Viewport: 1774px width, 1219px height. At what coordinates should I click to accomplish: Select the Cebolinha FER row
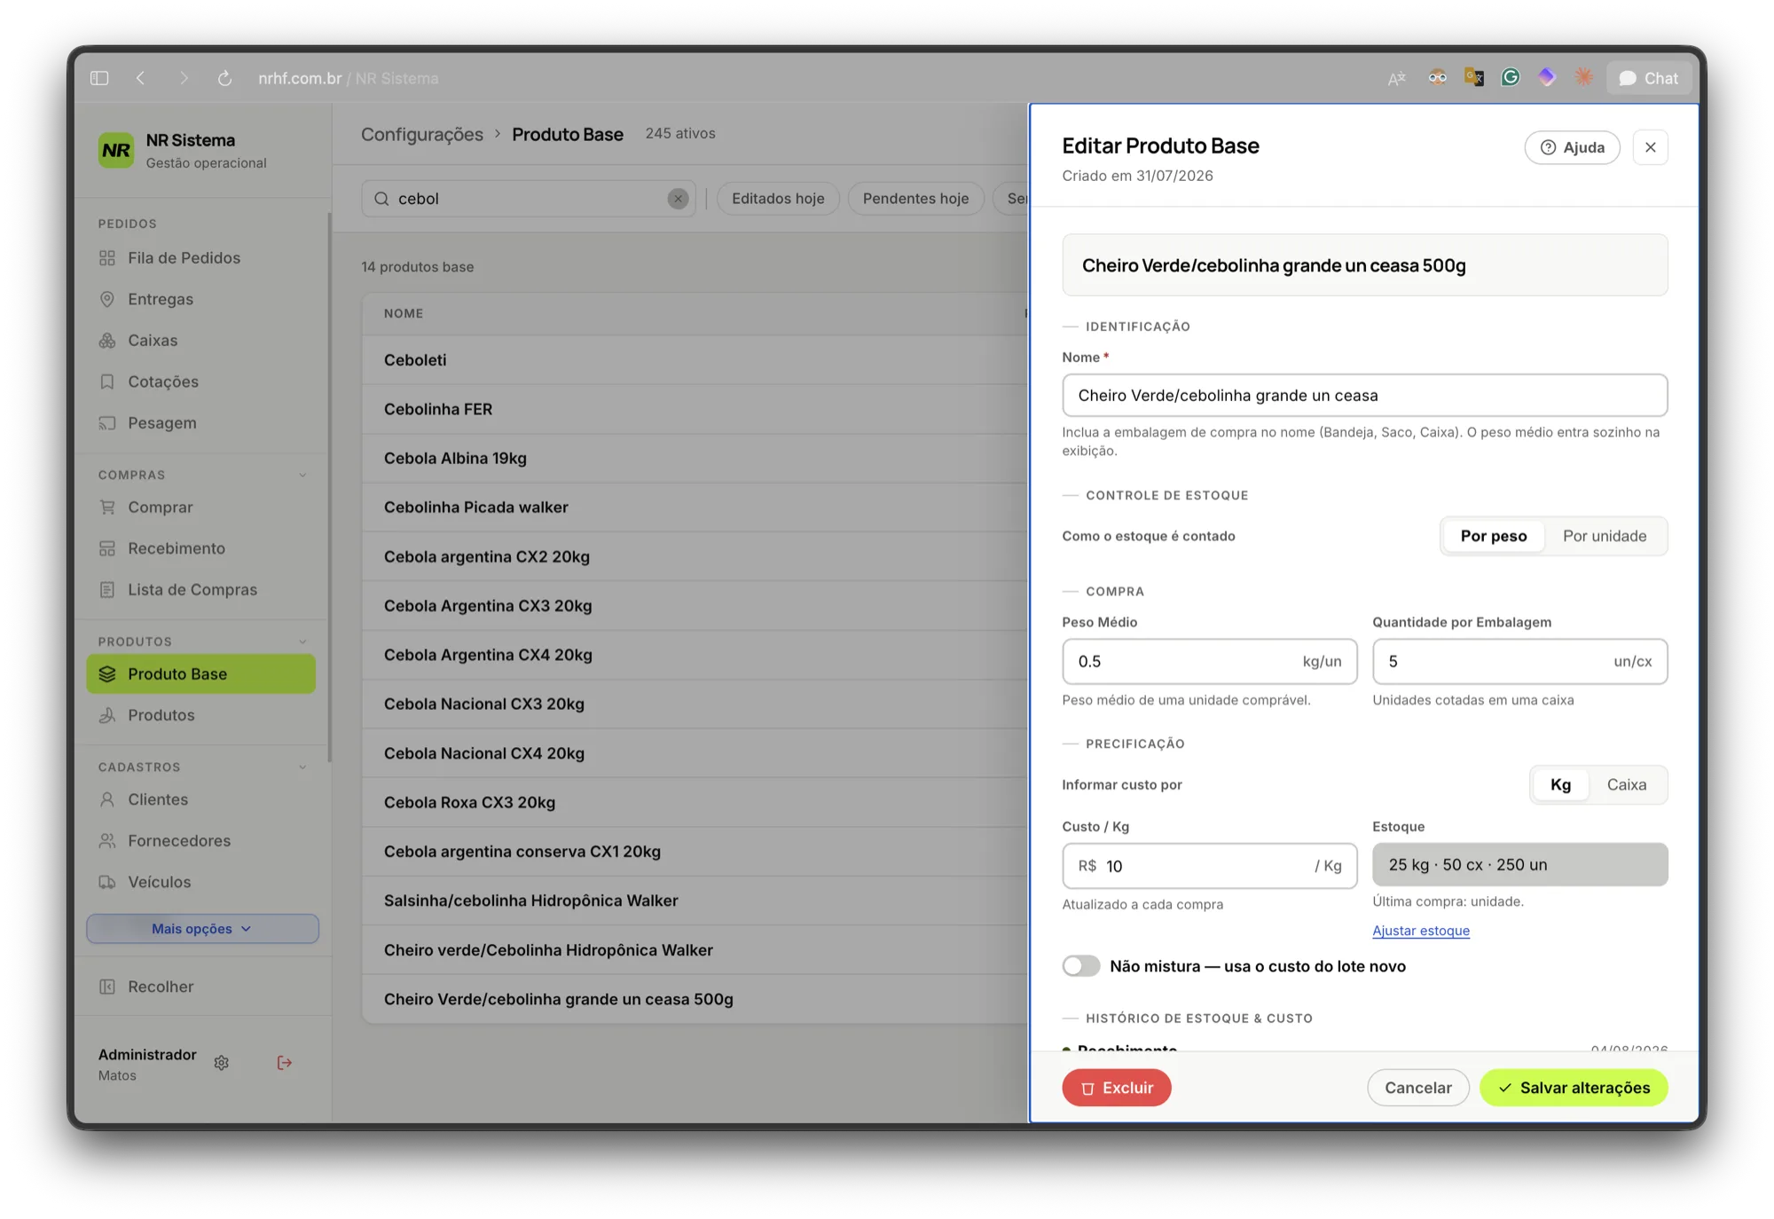point(695,409)
